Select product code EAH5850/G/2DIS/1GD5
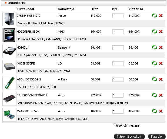 coord(32,95)
